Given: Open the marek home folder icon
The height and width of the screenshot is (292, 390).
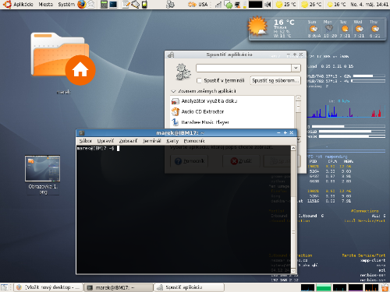Looking at the screenshot, I should pyautogui.click(x=63, y=58).
